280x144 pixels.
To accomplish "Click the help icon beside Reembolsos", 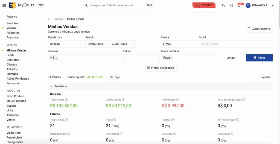I will point(177,100).
